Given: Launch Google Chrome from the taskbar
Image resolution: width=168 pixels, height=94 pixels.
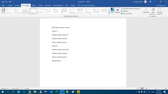Looking at the screenshot, I should coord(29,92).
